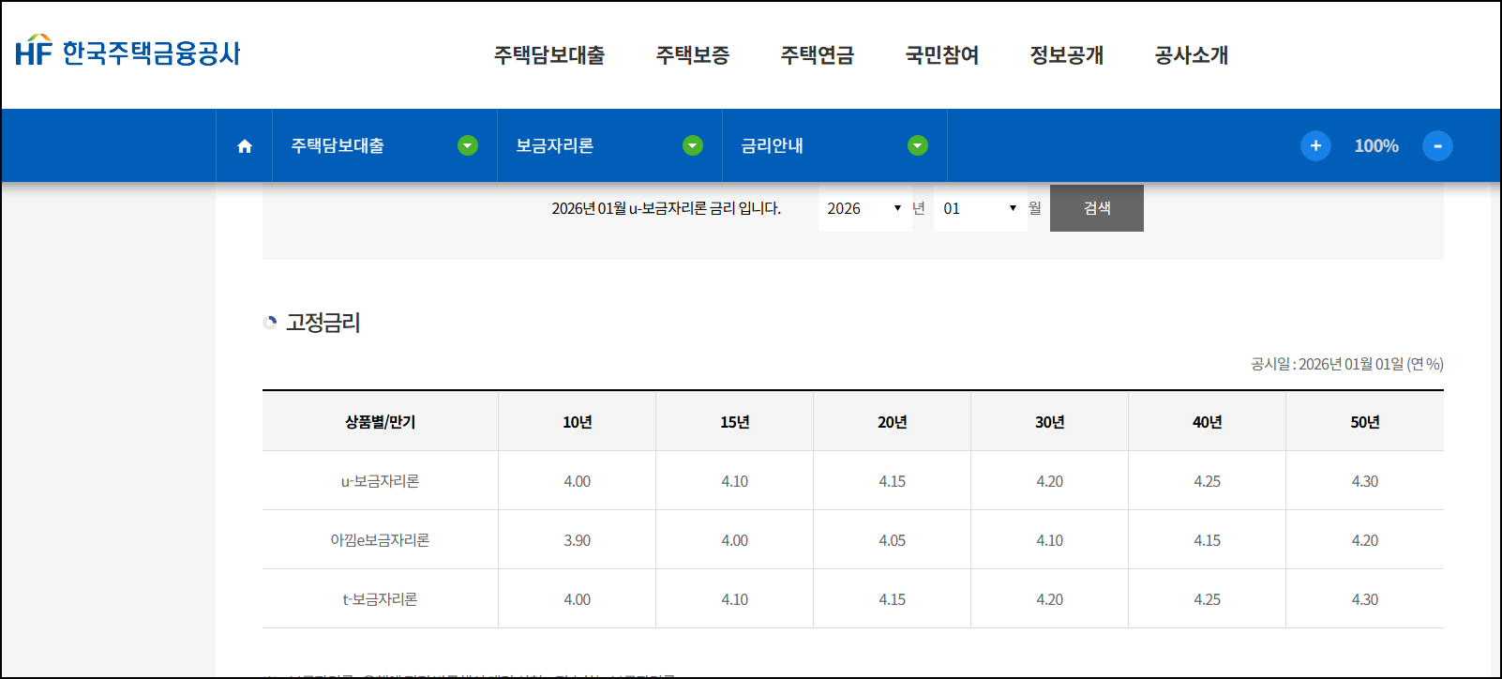Click the 15년 column header
This screenshot has width=1502, height=679.
(735, 422)
